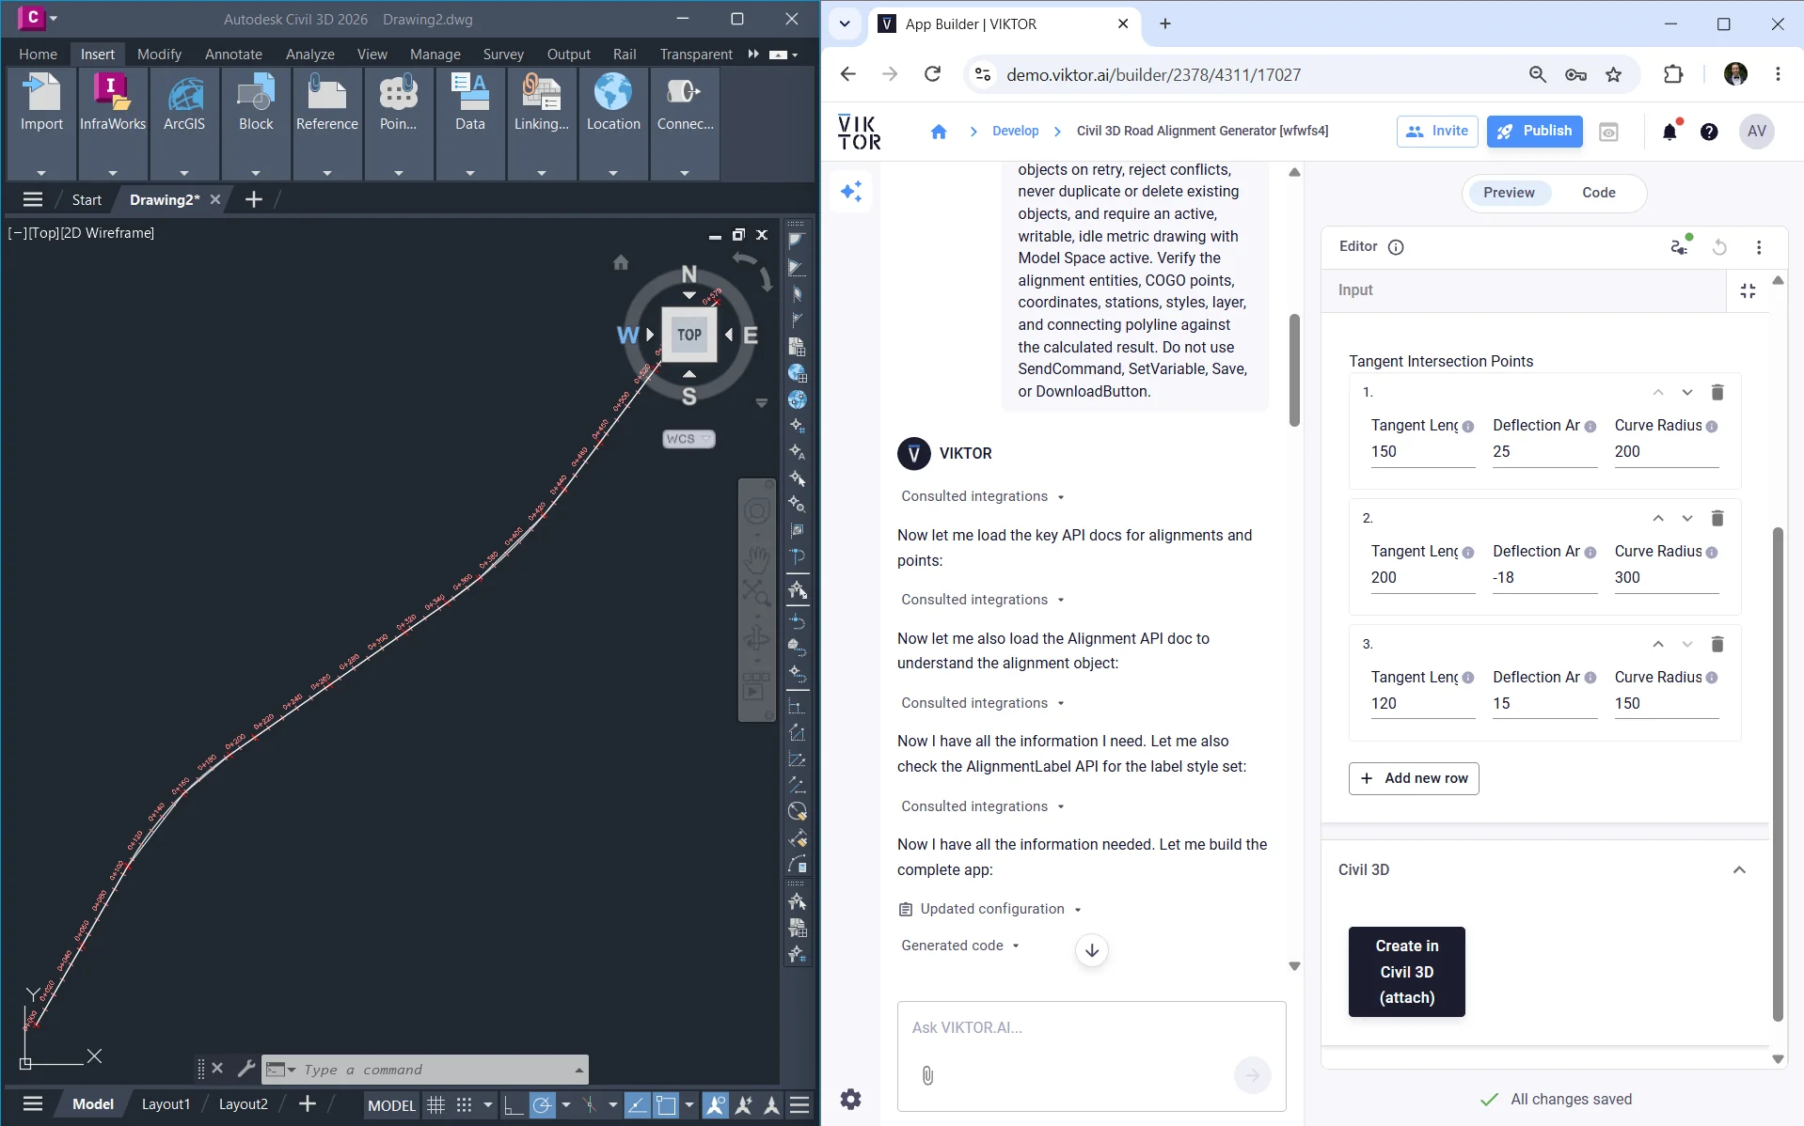Click Zoom Extents in the navigation bar

click(757, 592)
